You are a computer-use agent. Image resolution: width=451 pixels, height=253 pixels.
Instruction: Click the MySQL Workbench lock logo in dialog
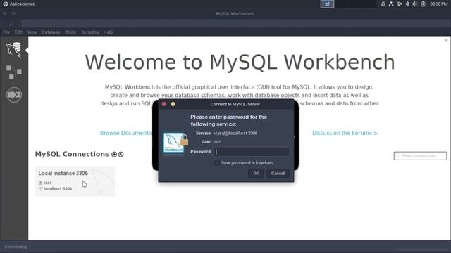point(175,143)
